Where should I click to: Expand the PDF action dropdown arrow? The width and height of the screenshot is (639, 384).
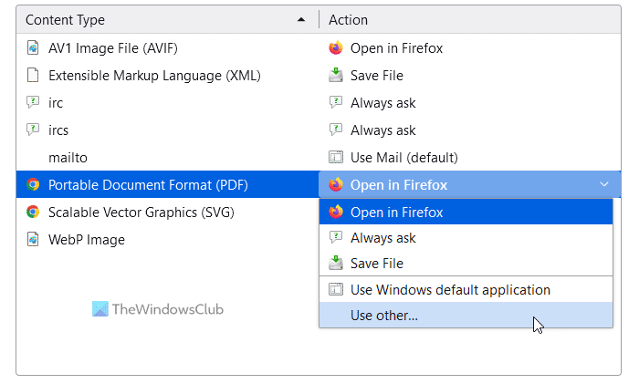(x=603, y=185)
